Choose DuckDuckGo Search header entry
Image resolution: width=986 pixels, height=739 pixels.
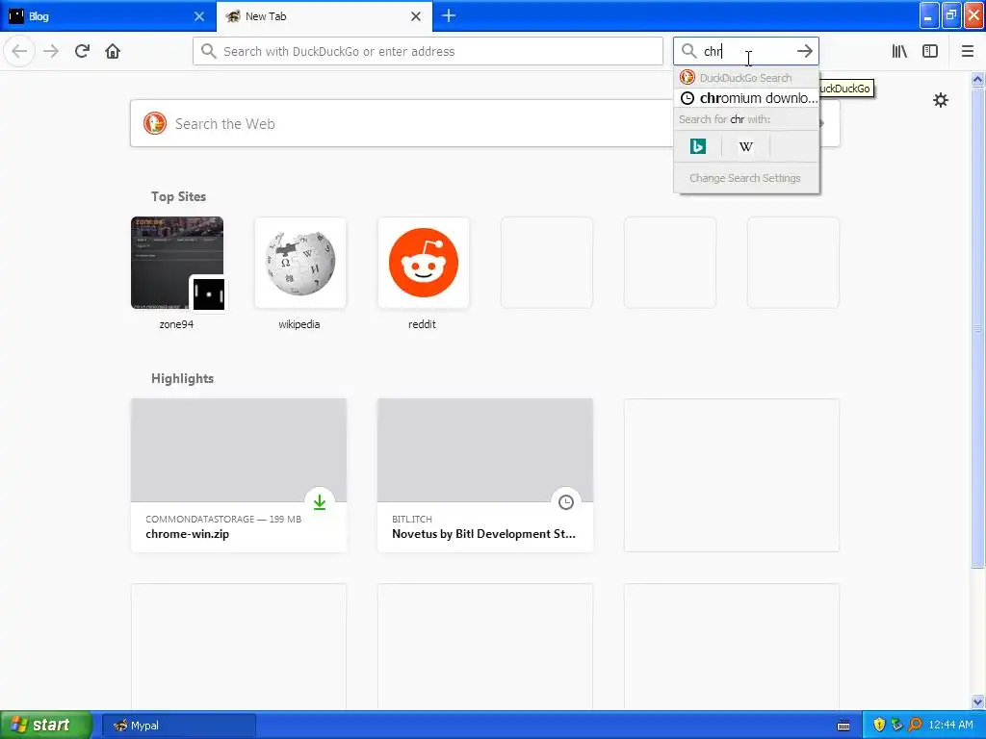pos(746,78)
